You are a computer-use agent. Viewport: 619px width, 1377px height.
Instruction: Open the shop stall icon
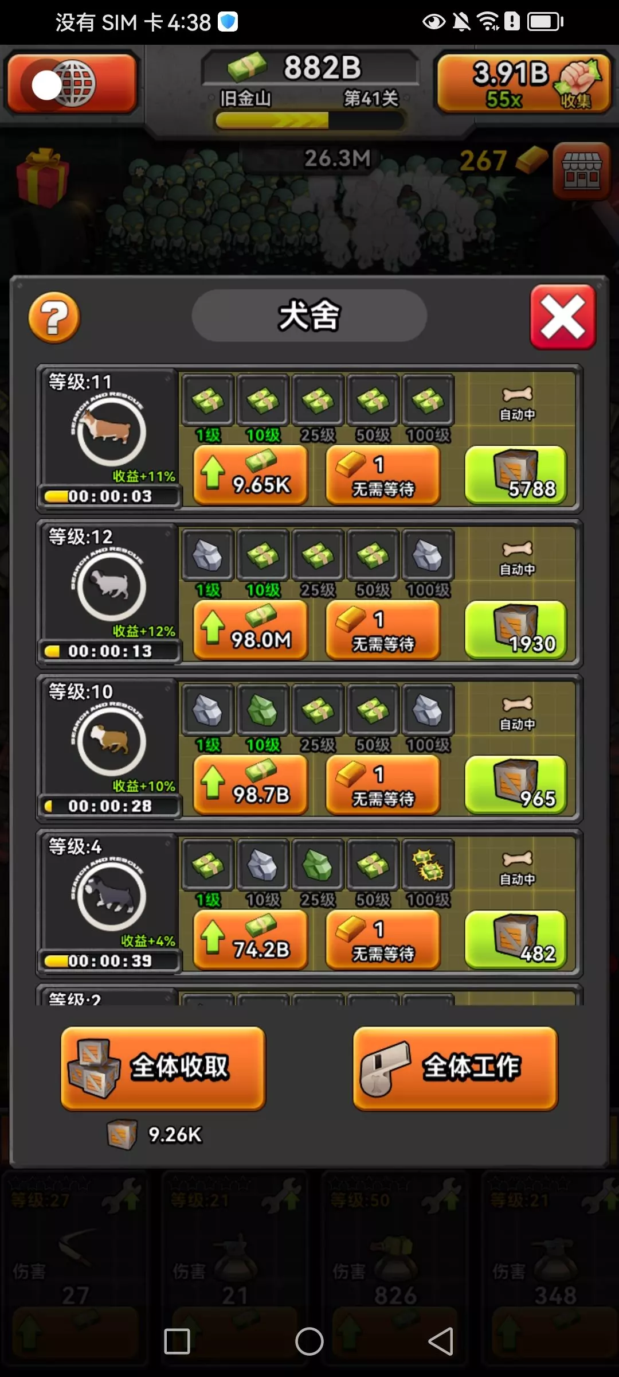click(581, 170)
